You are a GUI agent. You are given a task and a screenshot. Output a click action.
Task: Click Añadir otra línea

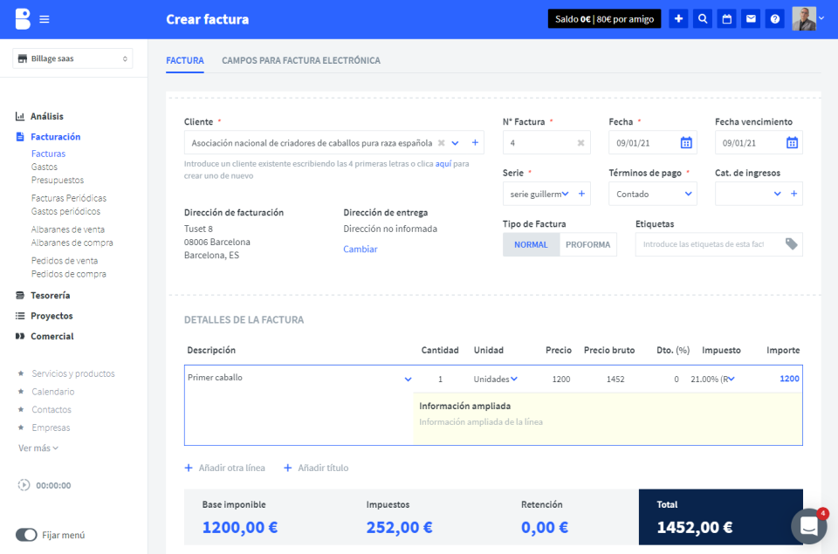coord(225,468)
